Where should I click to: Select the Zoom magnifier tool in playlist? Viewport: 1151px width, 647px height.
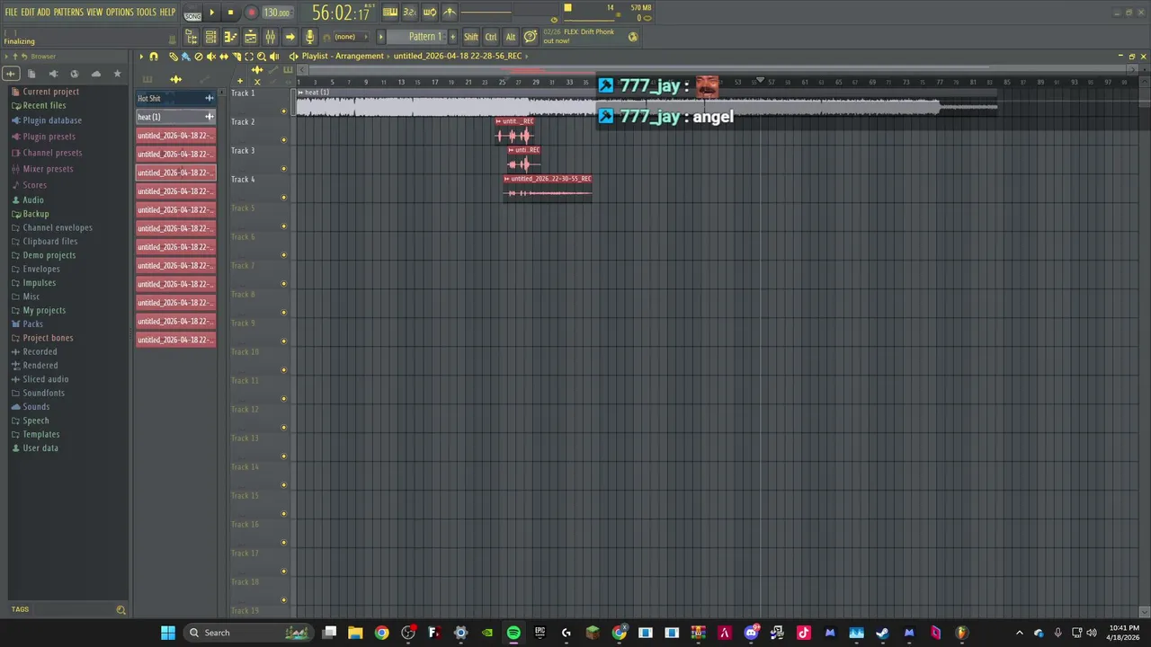click(x=262, y=56)
